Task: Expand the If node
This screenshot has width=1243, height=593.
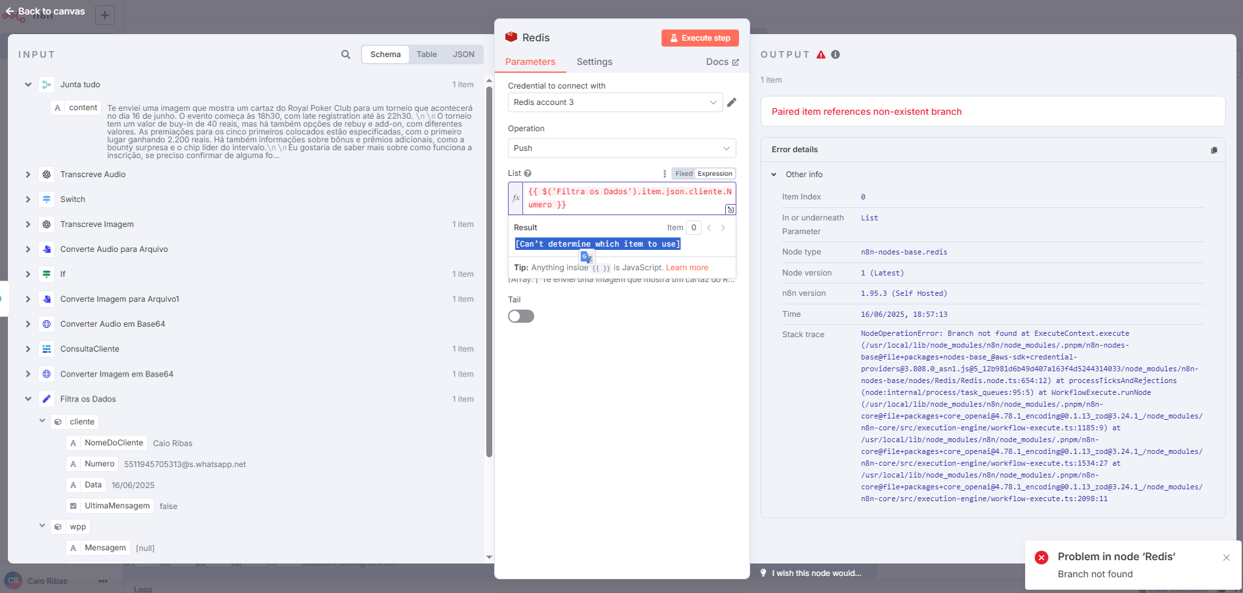Action: [x=28, y=274]
